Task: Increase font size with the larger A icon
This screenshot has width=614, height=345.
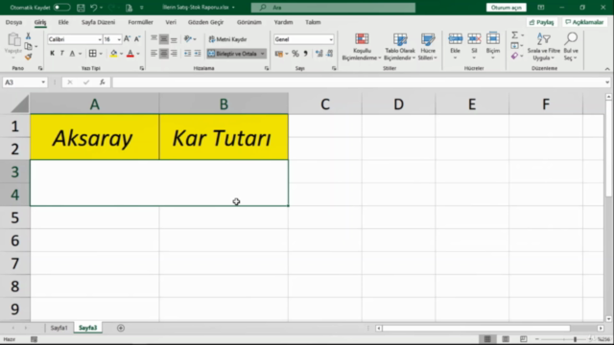Action: [x=127, y=39]
